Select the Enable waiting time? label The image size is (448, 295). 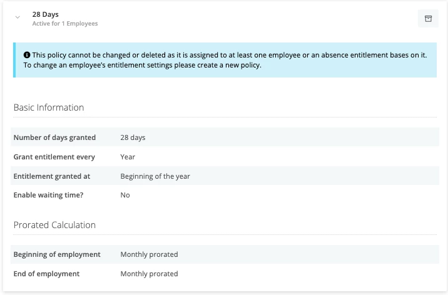click(49, 195)
